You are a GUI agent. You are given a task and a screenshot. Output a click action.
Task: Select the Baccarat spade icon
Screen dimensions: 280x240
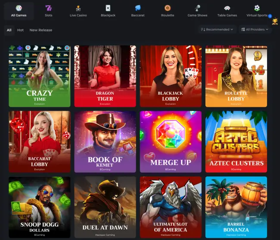138,8
